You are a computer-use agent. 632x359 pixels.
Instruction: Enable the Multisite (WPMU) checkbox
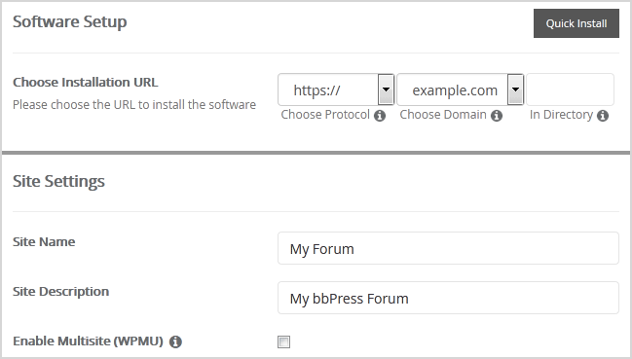coord(283,342)
